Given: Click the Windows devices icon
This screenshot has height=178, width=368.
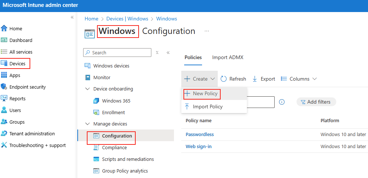Looking at the screenshot, I should (x=88, y=66).
